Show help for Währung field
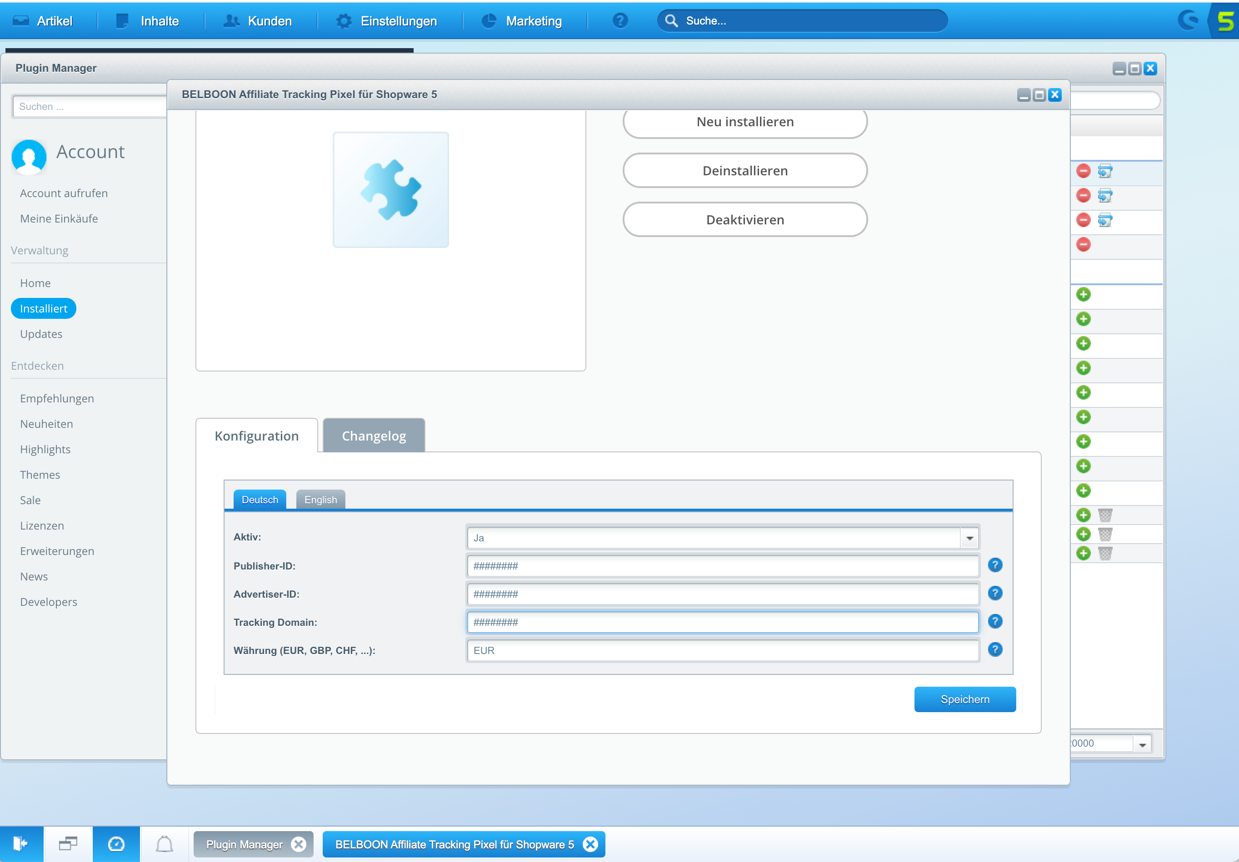The height and width of the screenshot is (862, 1239). pos(995,649)
